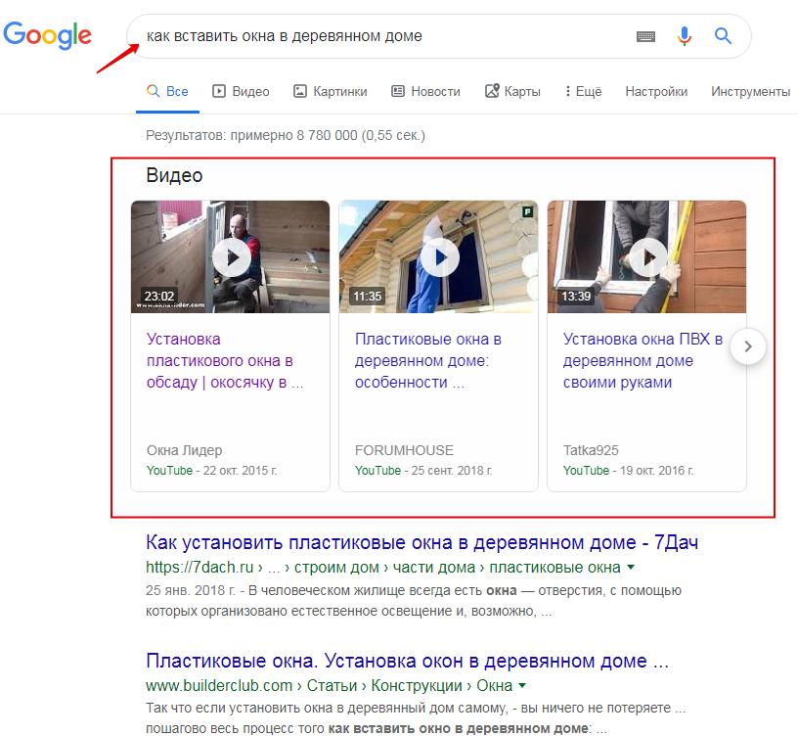Open the on-screen keyboard icon
The height and width of the screenshot is (736, 798).
(645, 36)
